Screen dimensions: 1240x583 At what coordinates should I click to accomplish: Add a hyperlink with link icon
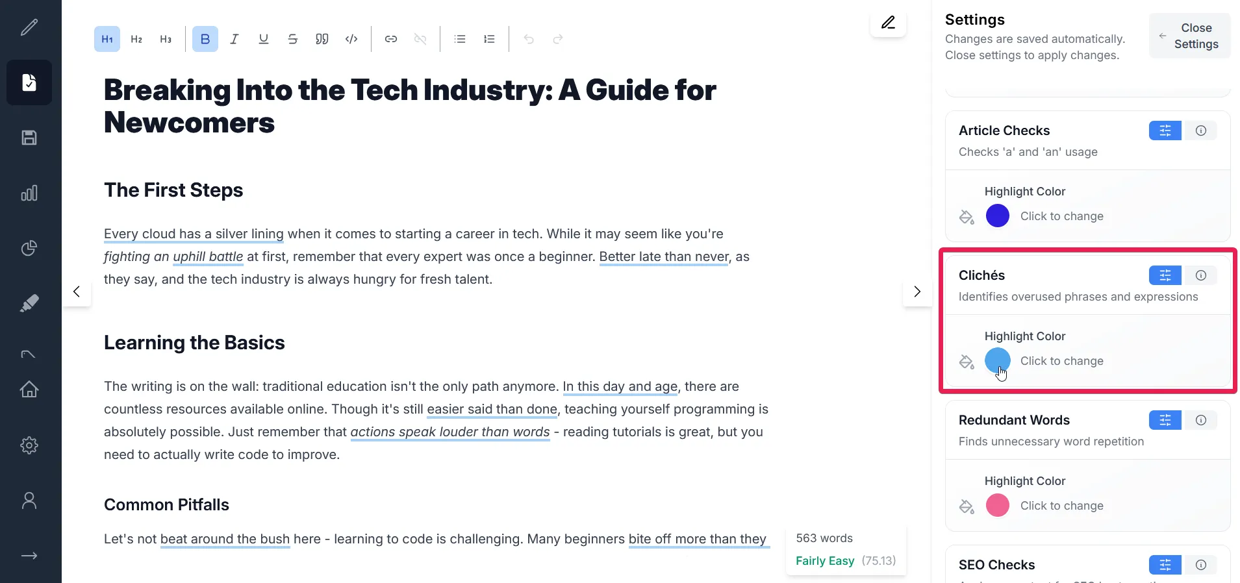391,39
